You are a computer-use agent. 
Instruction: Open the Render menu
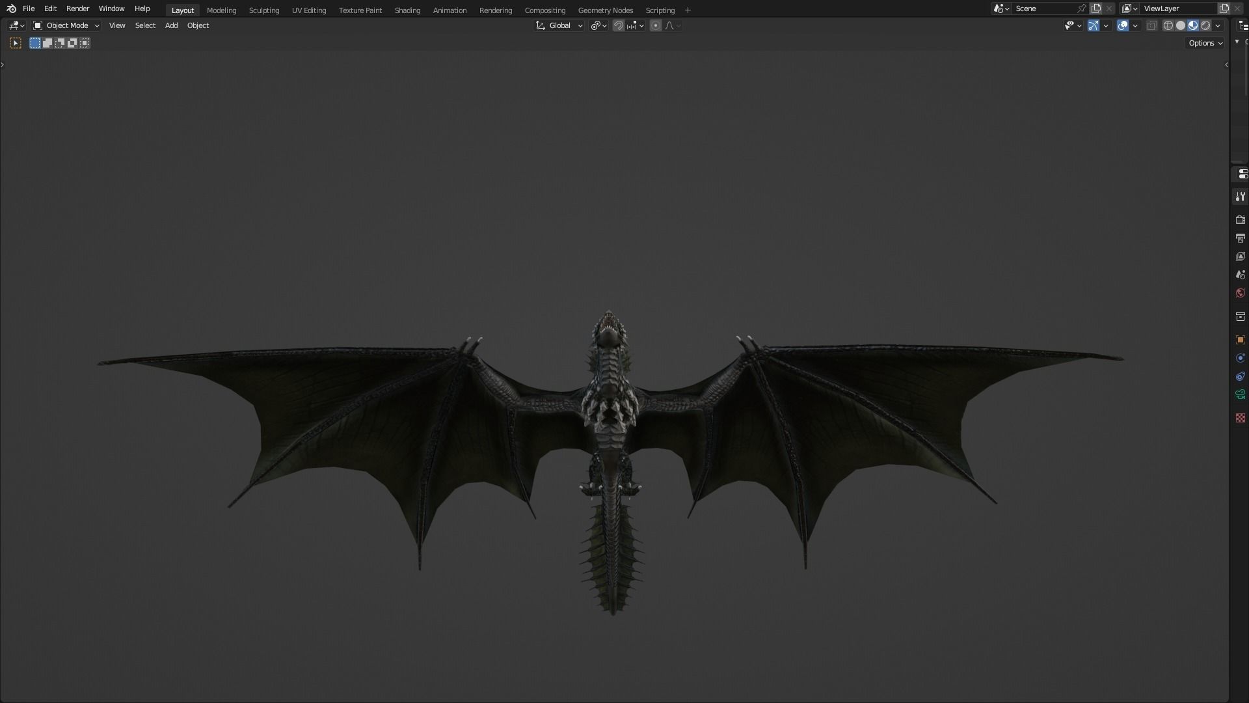[77, 8]
